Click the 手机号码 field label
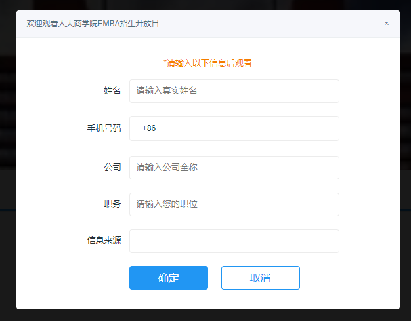 coord(104,128)
